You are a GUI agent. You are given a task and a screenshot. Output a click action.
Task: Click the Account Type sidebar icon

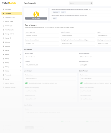[3, 26]
